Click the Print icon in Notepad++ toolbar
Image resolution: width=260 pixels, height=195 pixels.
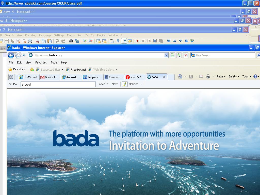30,41
